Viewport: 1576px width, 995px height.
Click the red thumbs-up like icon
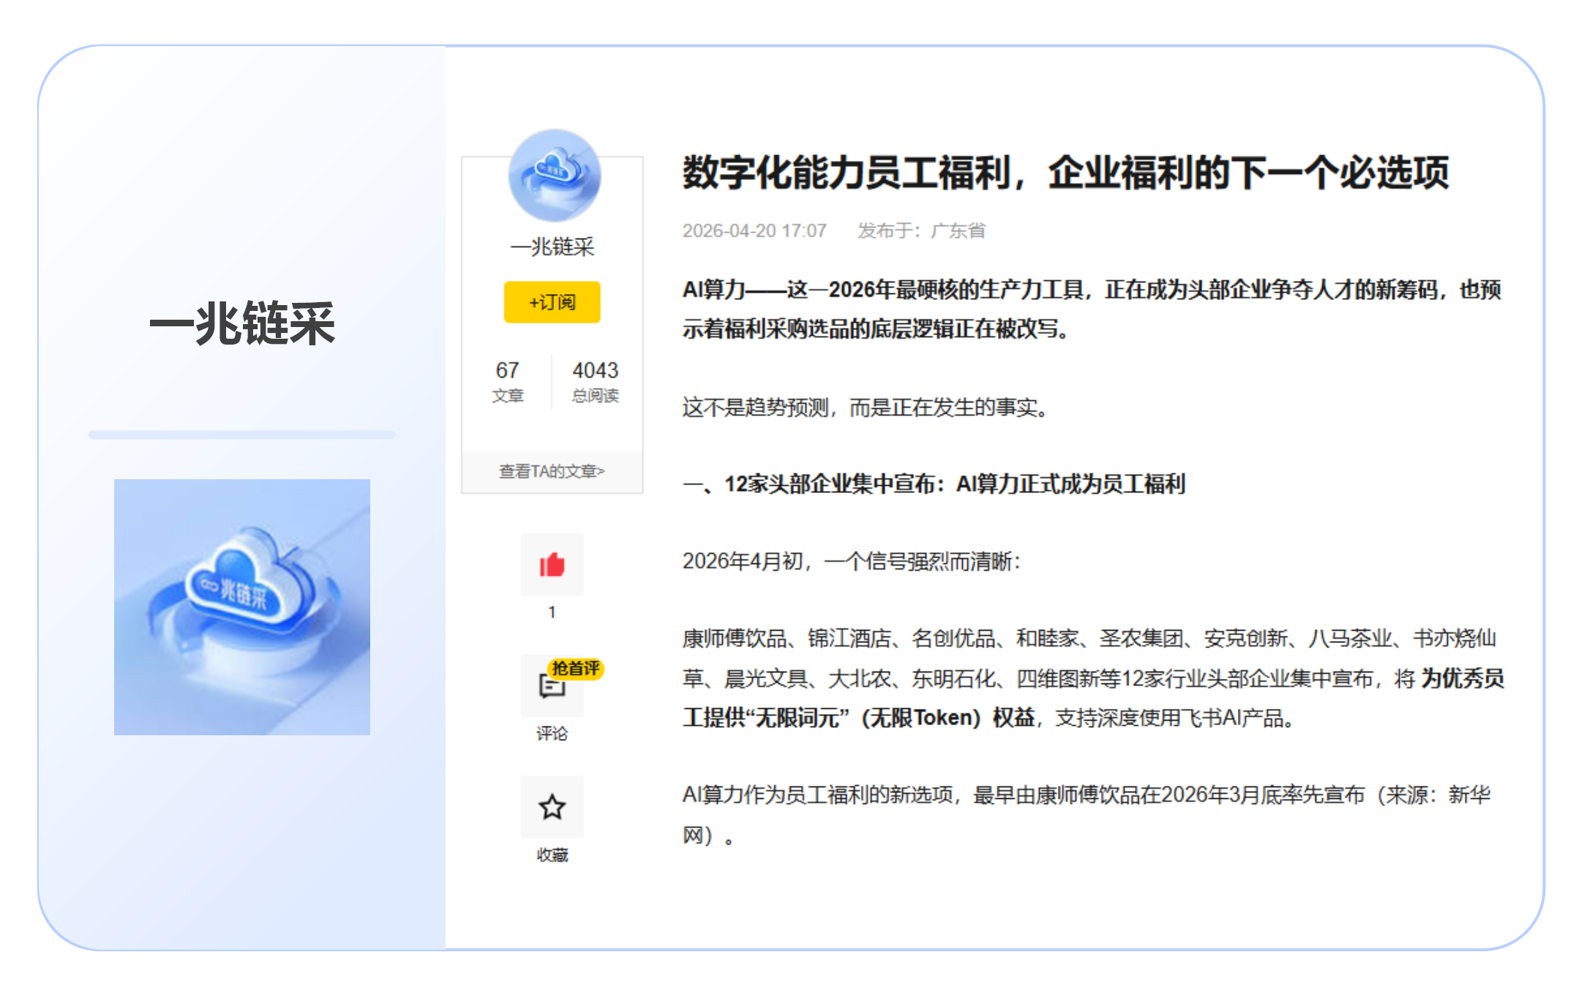coord(552,565)
